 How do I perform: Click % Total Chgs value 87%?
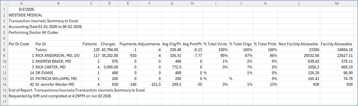241,55
